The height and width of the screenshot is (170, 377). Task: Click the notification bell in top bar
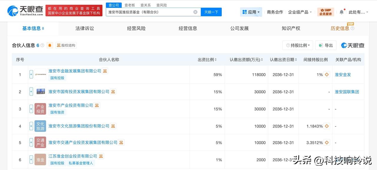point(341,12)
